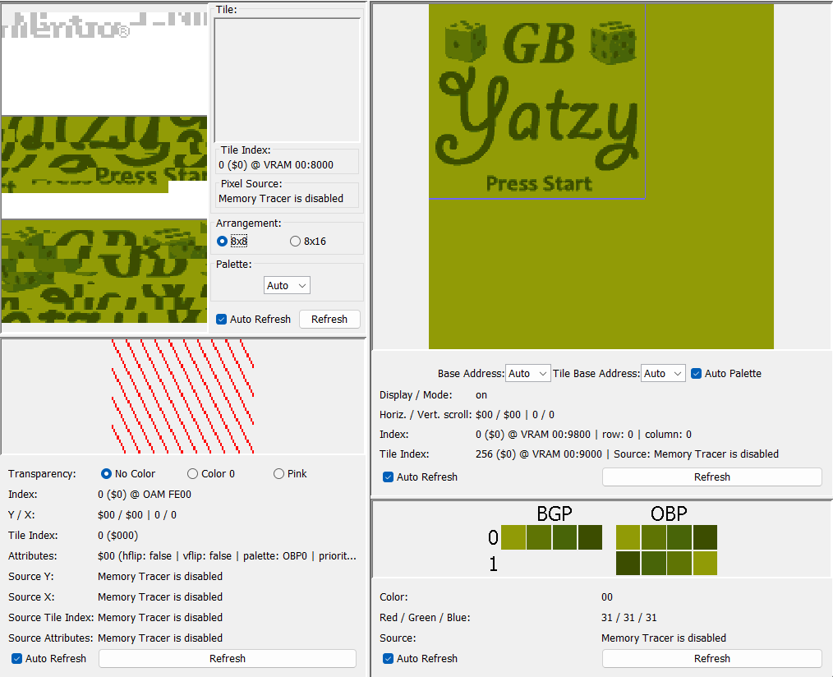This screenshot has height=677, width=833.
Task: Toggle Auto Refresh in the palette viewer
Action: point(386,658)
